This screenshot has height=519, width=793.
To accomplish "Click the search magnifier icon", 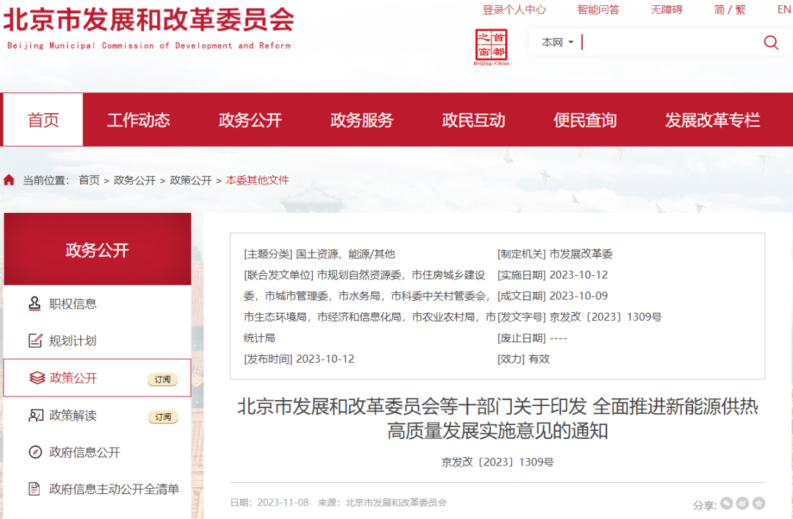I will [x=771, y=43].
